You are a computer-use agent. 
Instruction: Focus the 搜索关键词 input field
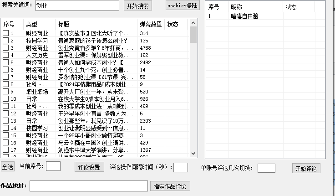77,5
